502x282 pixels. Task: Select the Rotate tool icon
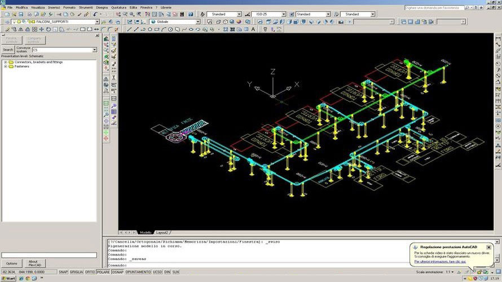coord(49,29)
